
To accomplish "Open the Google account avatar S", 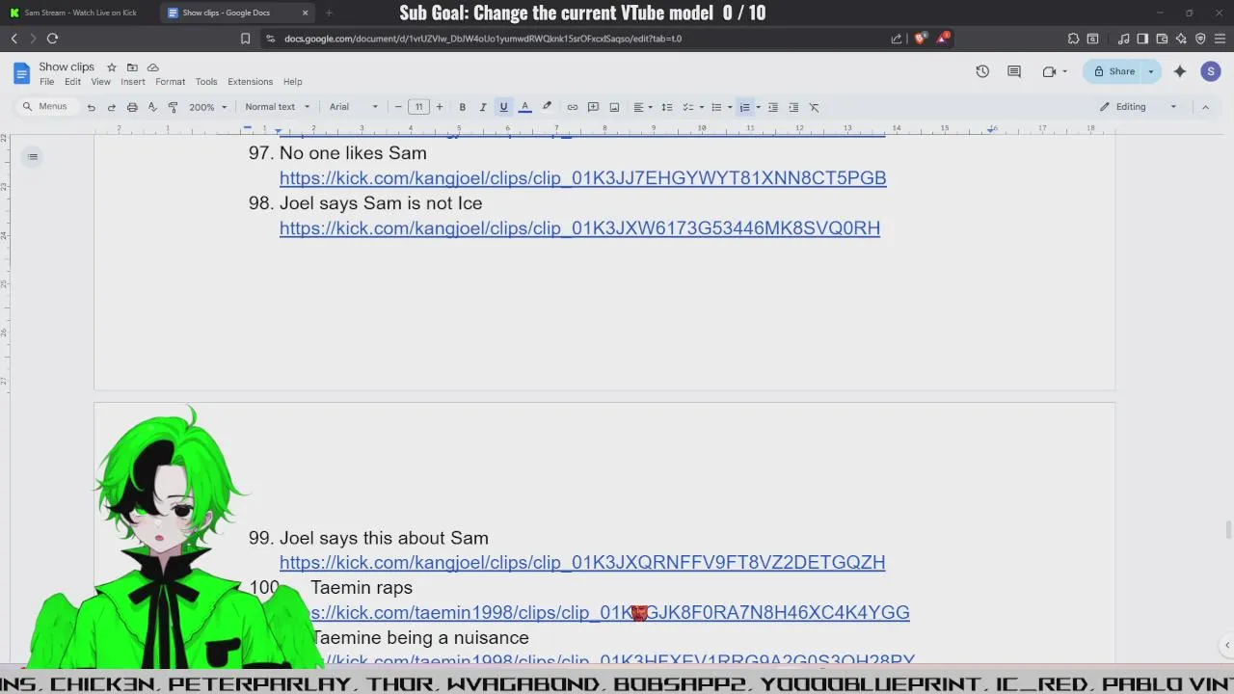I will (1211, 71).
